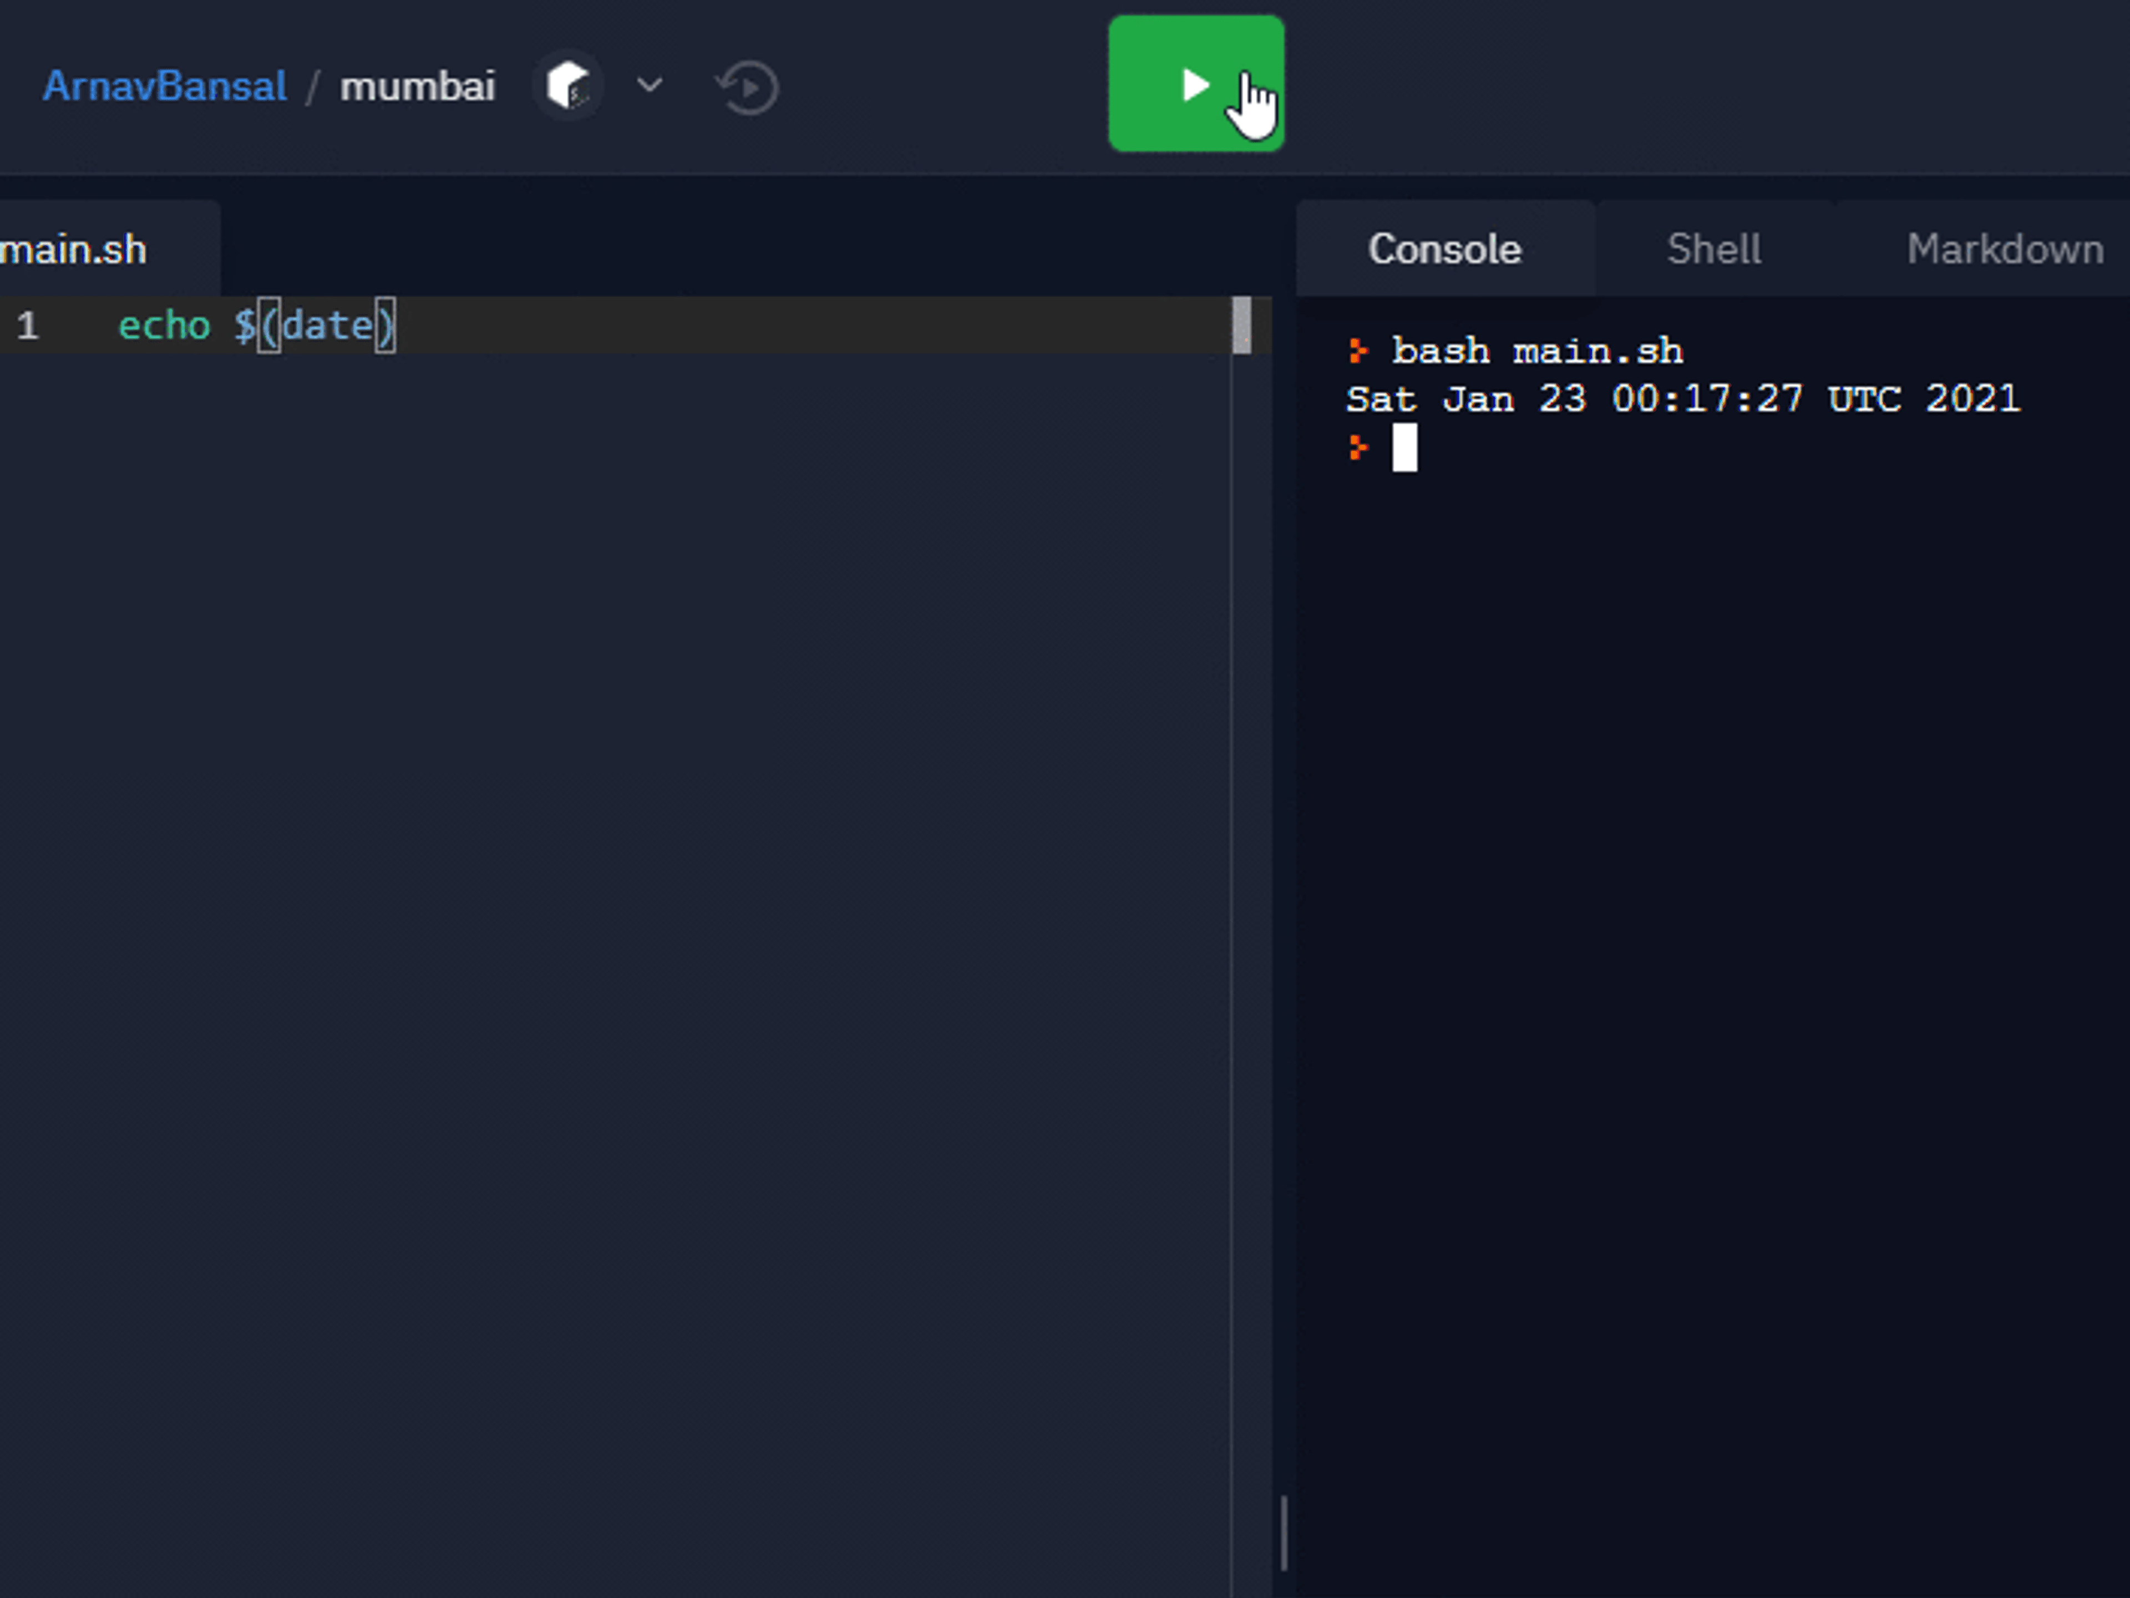Select the main.sh file tab
The width and height of the screenshot is (2130, 1598).
pyautogui.click(x=75, y=250)
